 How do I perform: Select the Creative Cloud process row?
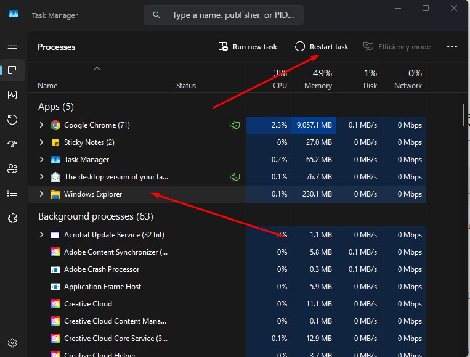(x=227, y=304)
